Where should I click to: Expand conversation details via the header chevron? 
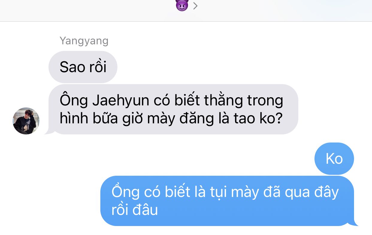pos(196,5)
